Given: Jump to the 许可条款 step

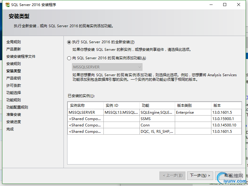Looking at the screenshot, I should pos(13,86).
